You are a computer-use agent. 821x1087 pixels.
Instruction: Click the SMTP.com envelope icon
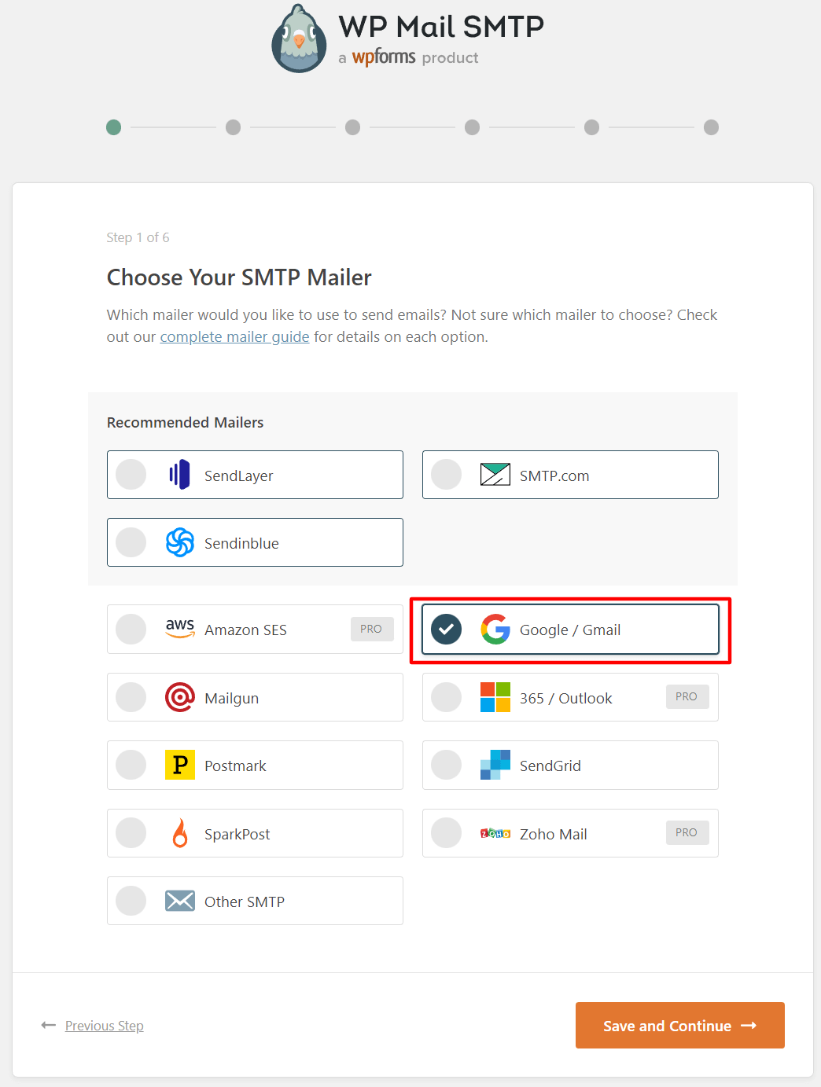[x=494, y=475]
